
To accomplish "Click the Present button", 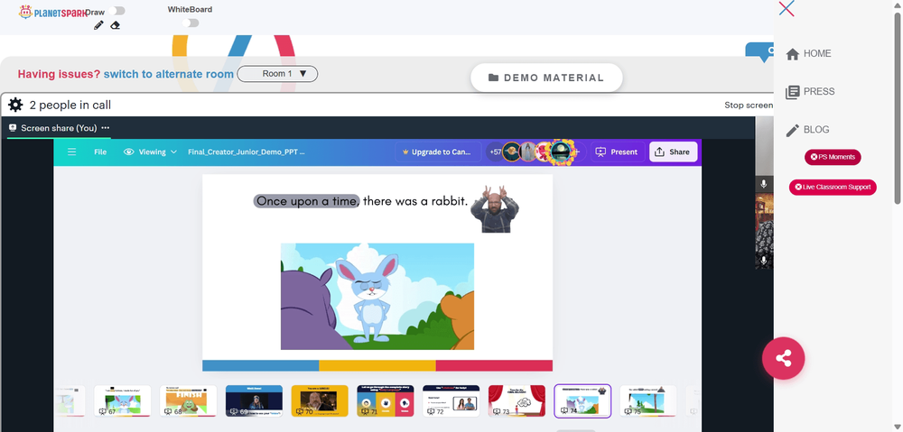I will [617, 152].
